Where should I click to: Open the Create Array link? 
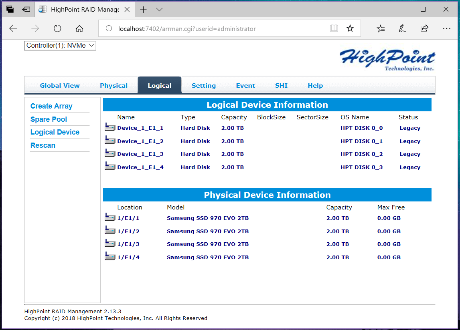tap(51, 106)
